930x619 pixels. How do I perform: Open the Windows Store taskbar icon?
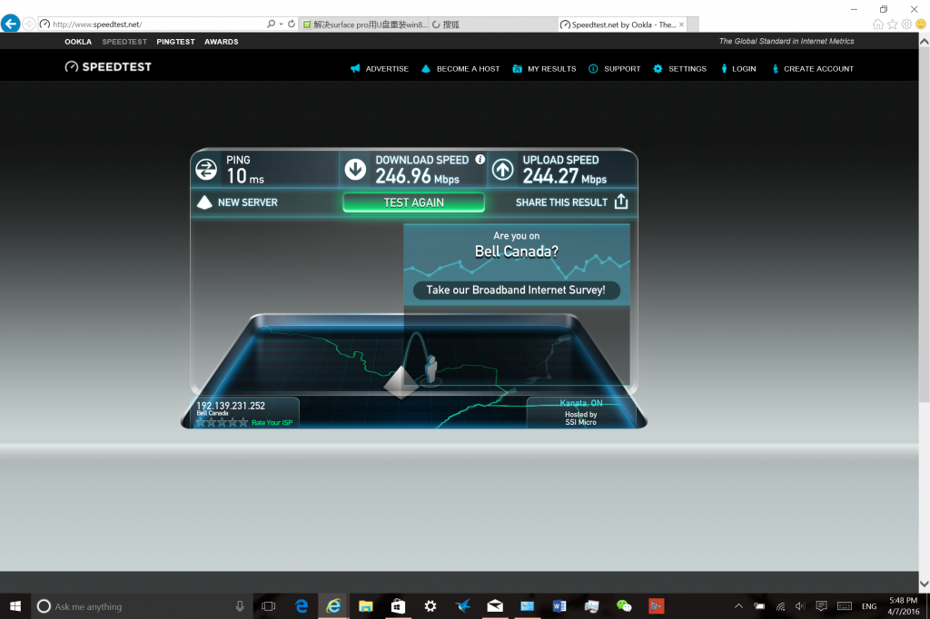pos(398,606)
